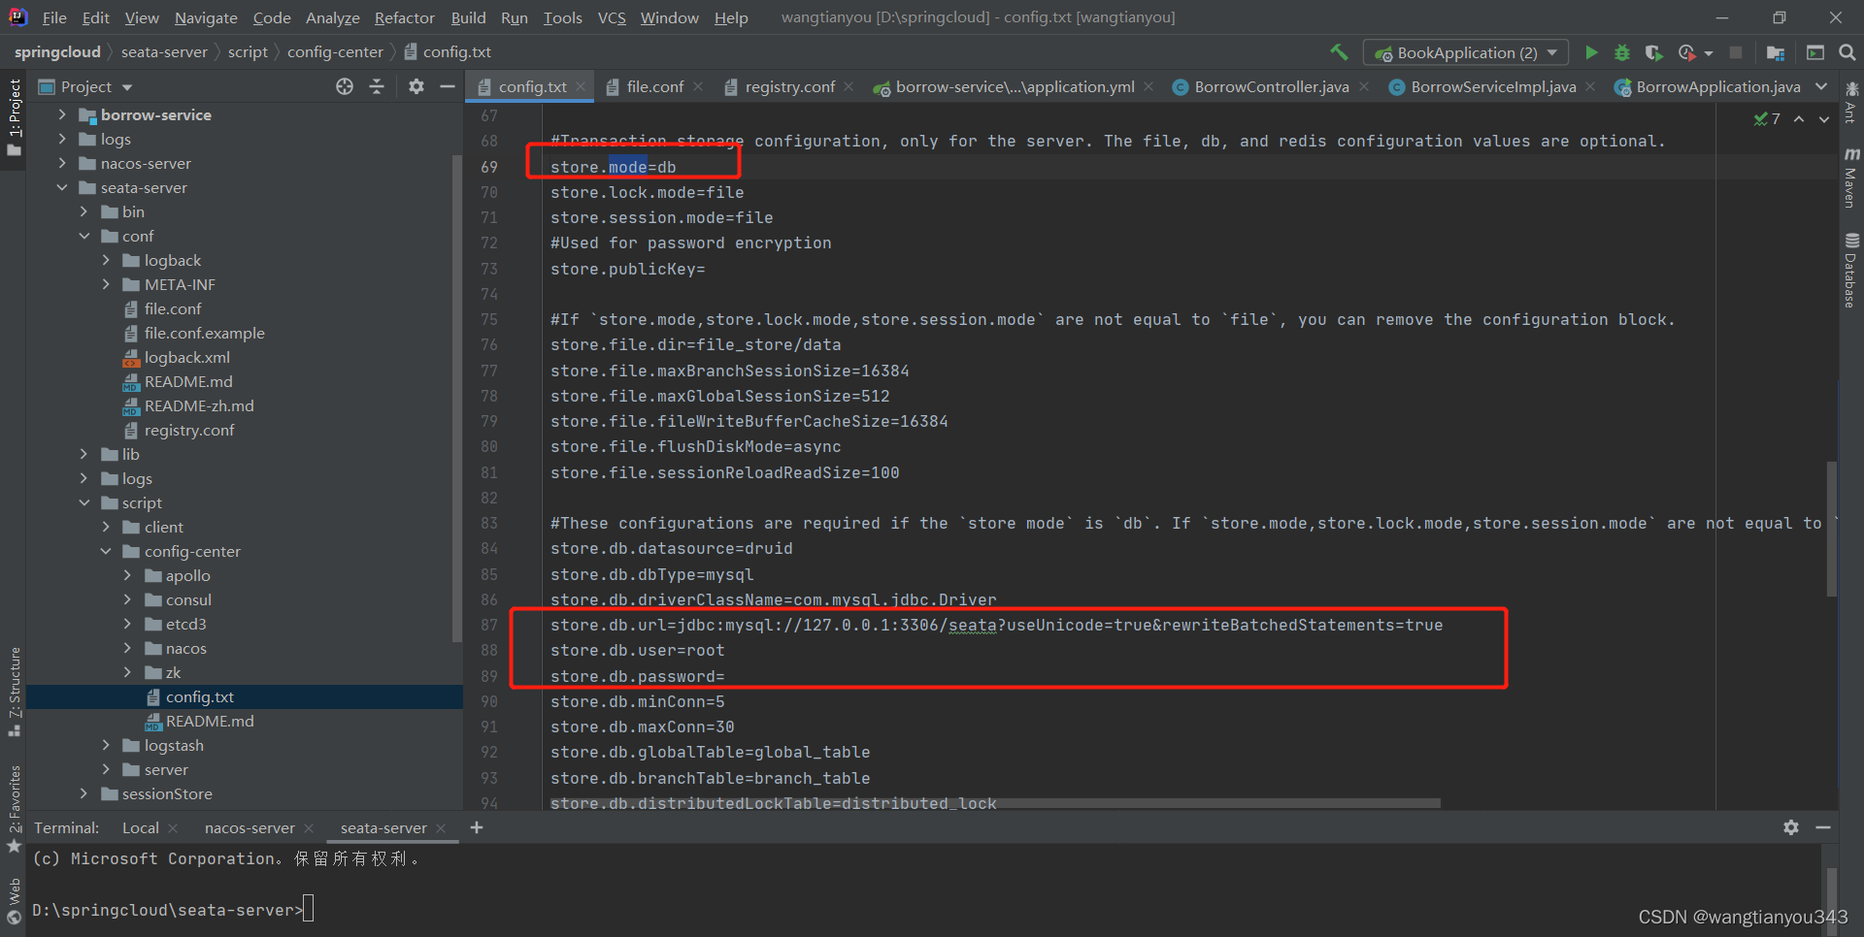Screen dimensions: 1864x937
Task: Run the BookApplication configuration
Action: tap(1591, 52)
